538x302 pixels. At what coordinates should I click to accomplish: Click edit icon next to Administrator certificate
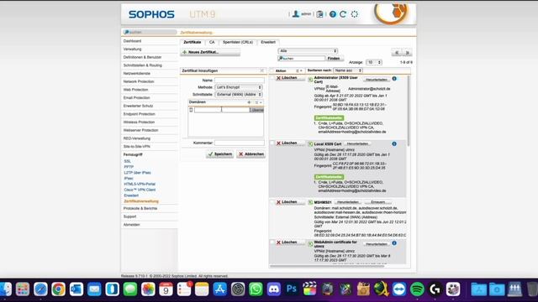tap(310, 80)
